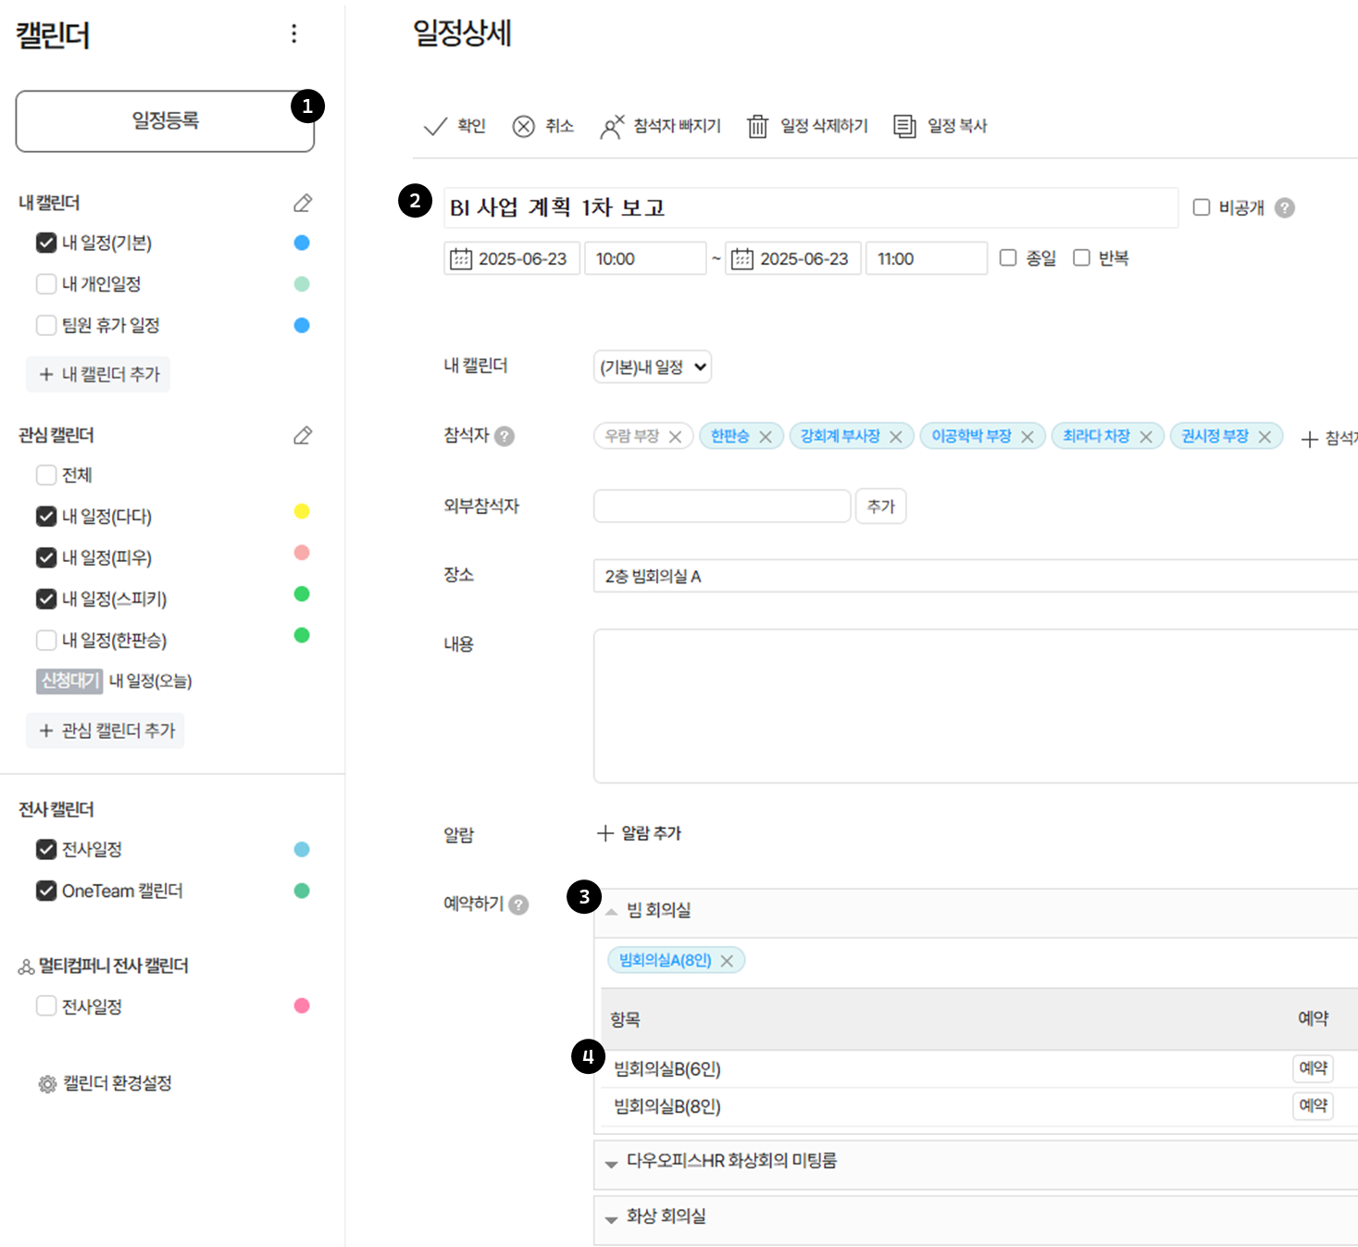Click the 일정 삭제하기 trash icon
This screenshot has height=1247, width=1358.
point(757,126)
